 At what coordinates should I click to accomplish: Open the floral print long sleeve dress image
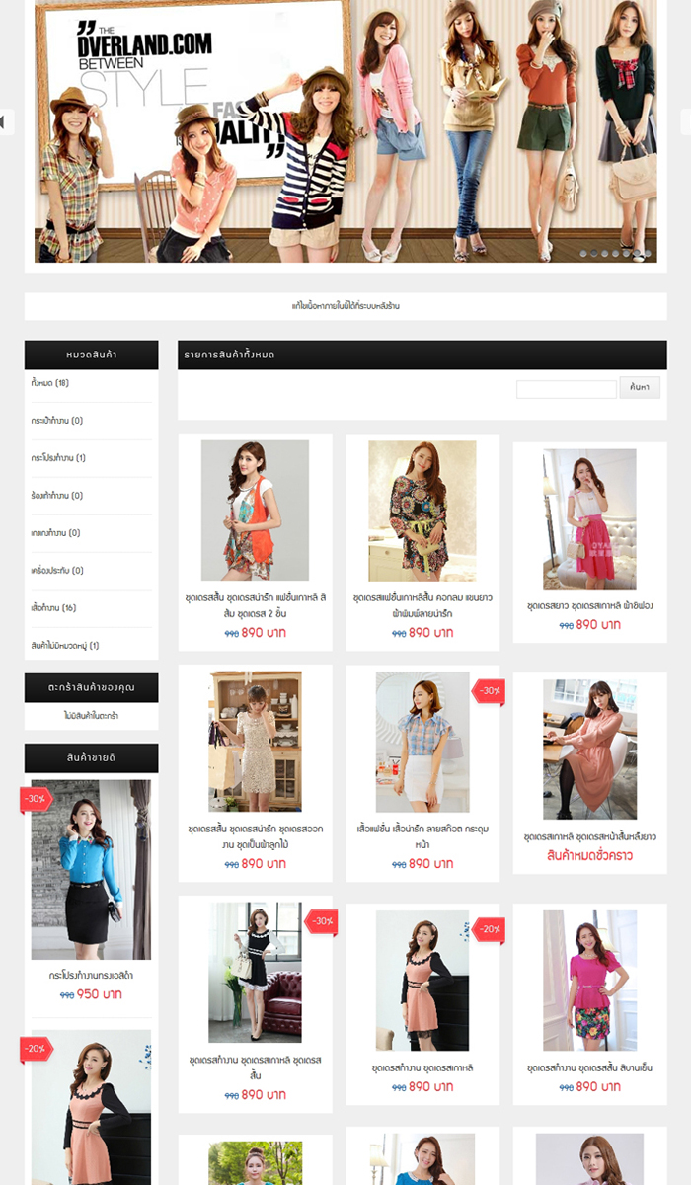coord(422,511)
